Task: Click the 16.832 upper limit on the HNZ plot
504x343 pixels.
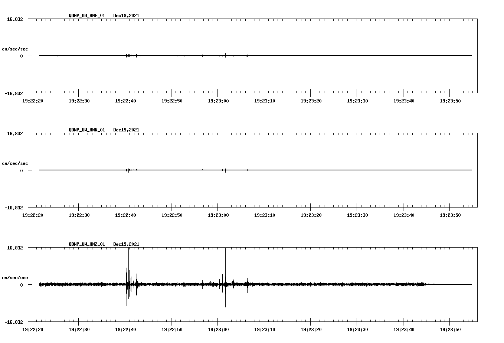Action: tap(15, 248)
